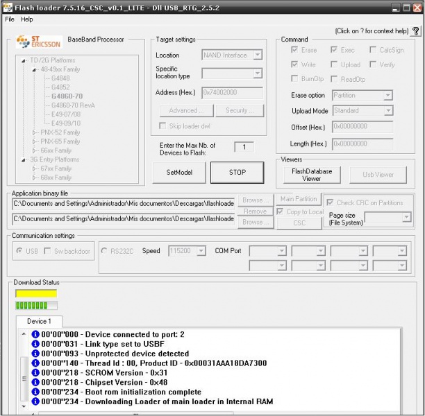Open the Location NAND Interface dropdown

[258, 55]
